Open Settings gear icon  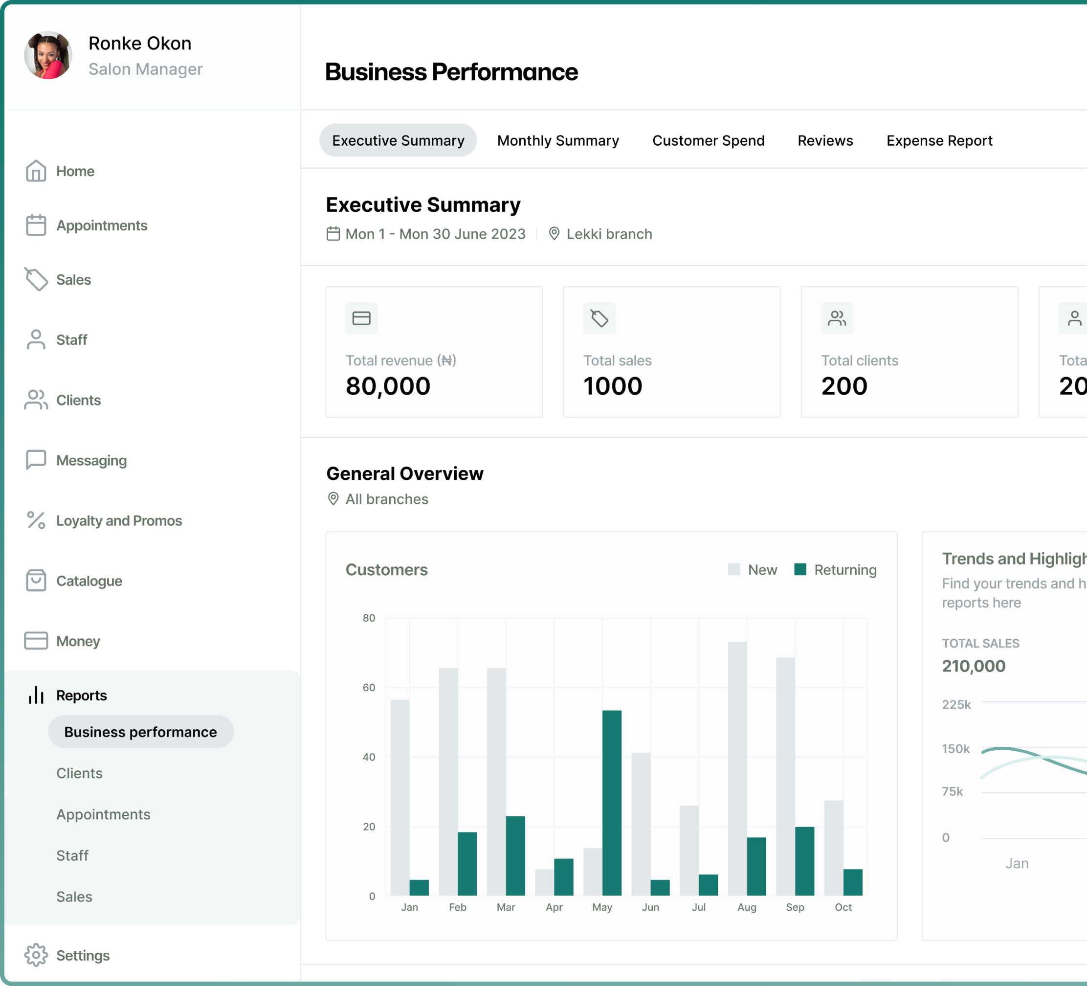click(36, 955)
